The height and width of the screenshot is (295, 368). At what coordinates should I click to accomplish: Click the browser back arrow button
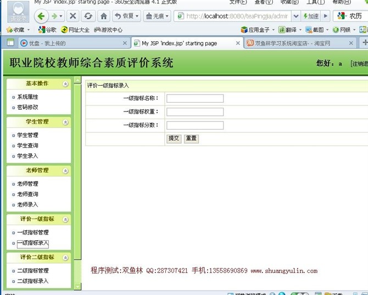pos(41,16)
